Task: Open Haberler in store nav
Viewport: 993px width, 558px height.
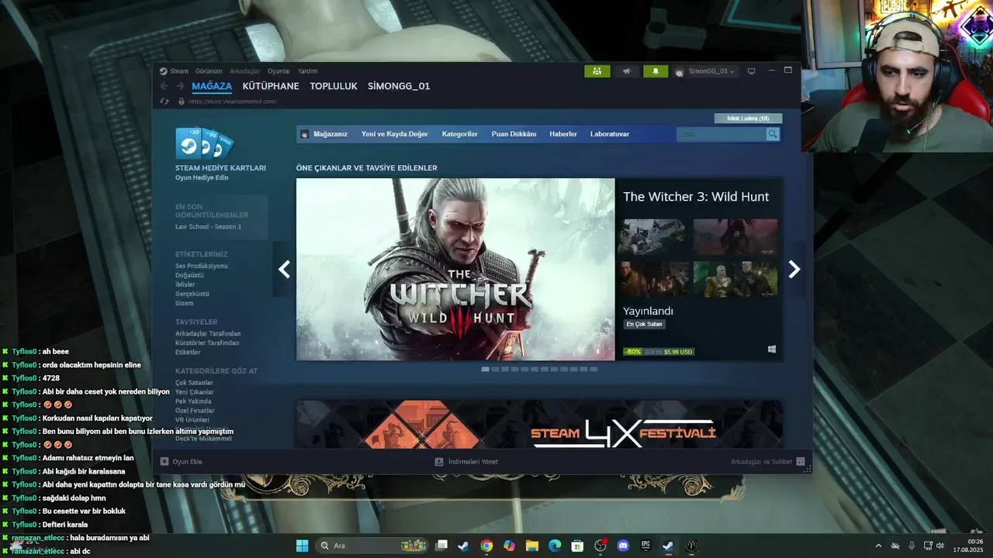Action: (x=563, y=134)
